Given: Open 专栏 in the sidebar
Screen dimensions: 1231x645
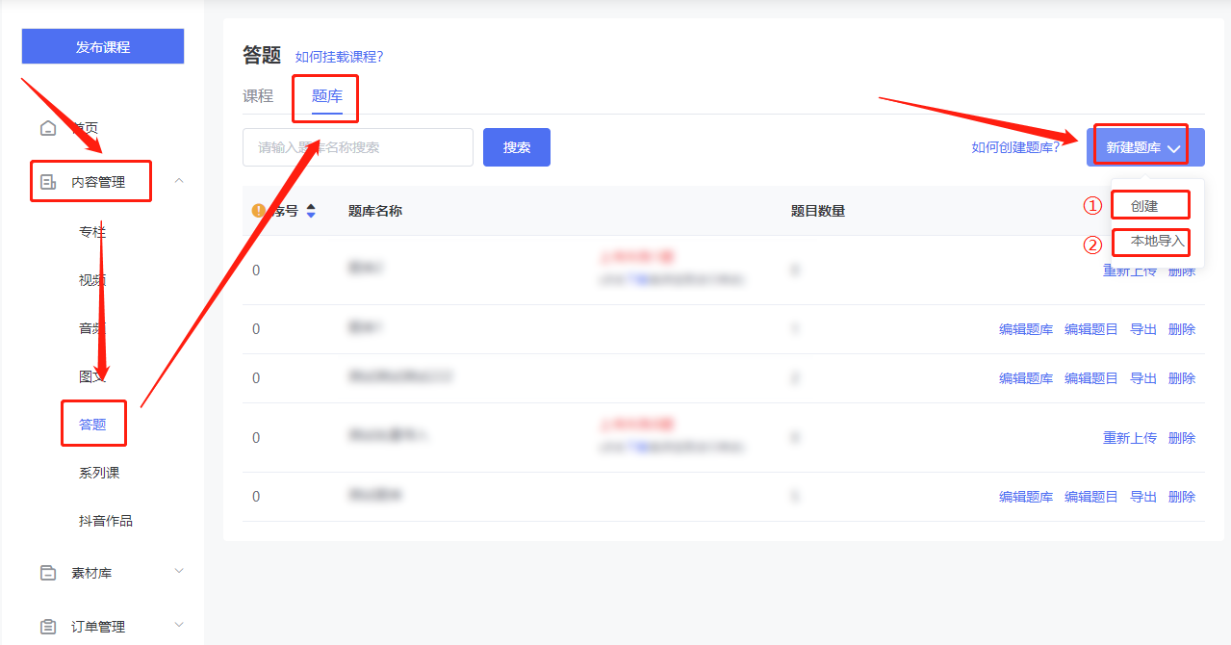Looking at the screenshot, I should (x=92, y=232).
